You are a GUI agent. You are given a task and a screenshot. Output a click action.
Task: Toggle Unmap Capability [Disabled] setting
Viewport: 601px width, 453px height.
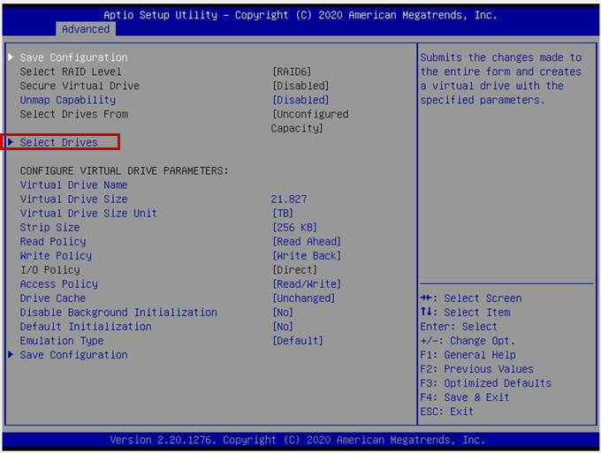[300, 100]
